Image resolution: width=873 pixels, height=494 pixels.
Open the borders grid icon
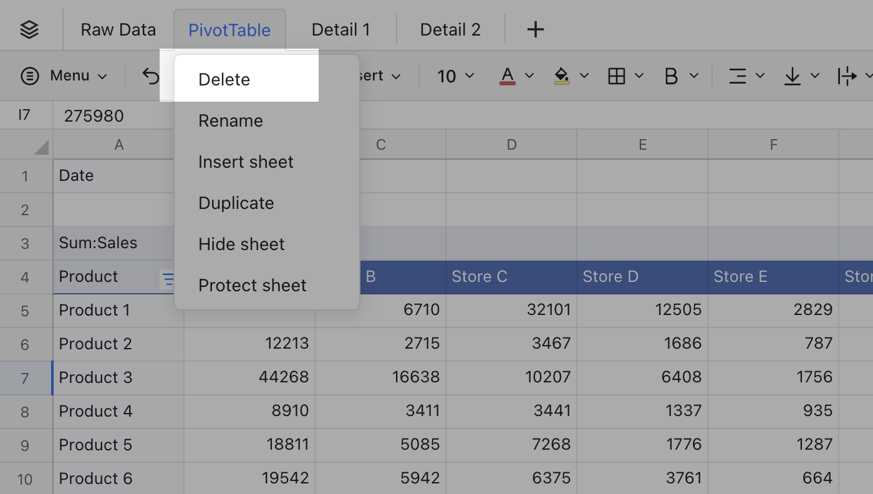[x=617, y=75]
